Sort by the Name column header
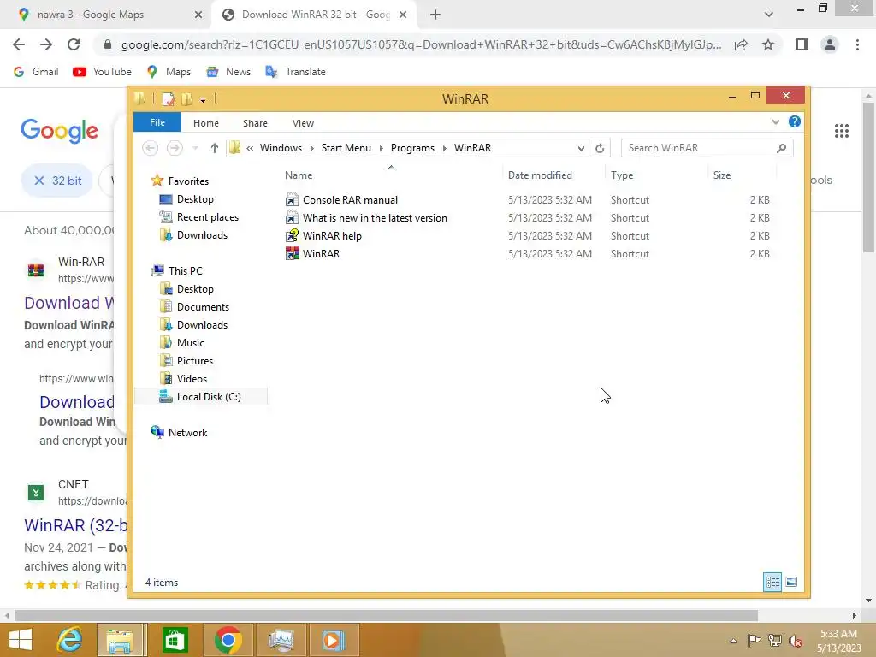Image resolution: width=876 pixels, height=657 pixels. point(299,175)
